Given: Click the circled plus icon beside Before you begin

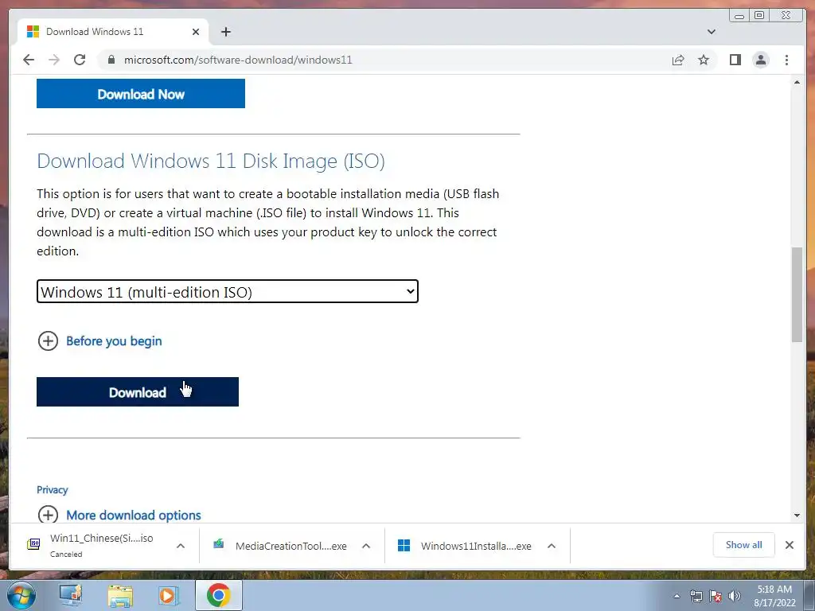Looking at the screenshot, I should click(x=48, y=341).
